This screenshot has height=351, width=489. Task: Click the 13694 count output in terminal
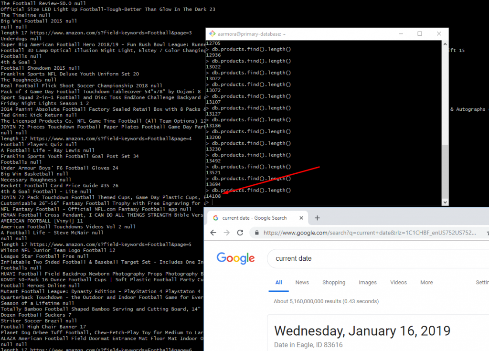(213, 184)
